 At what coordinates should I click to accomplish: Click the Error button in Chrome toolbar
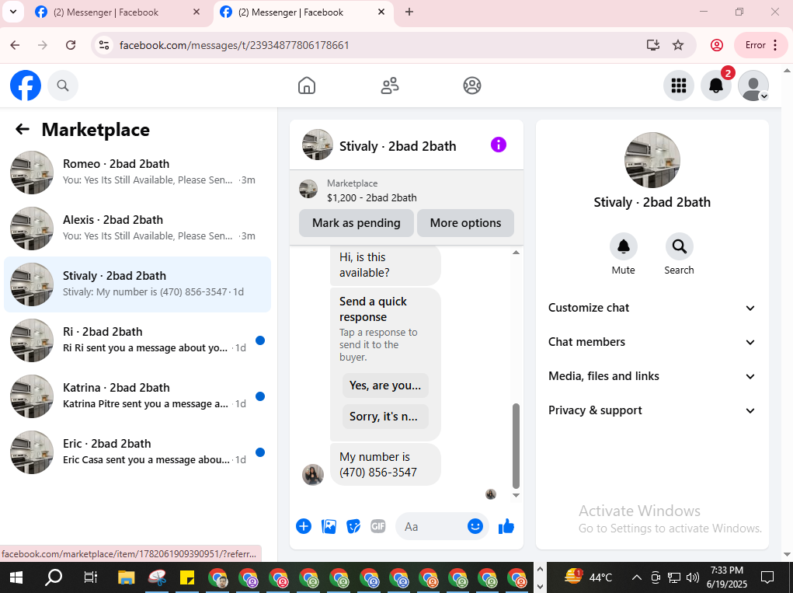click(760, 45)
